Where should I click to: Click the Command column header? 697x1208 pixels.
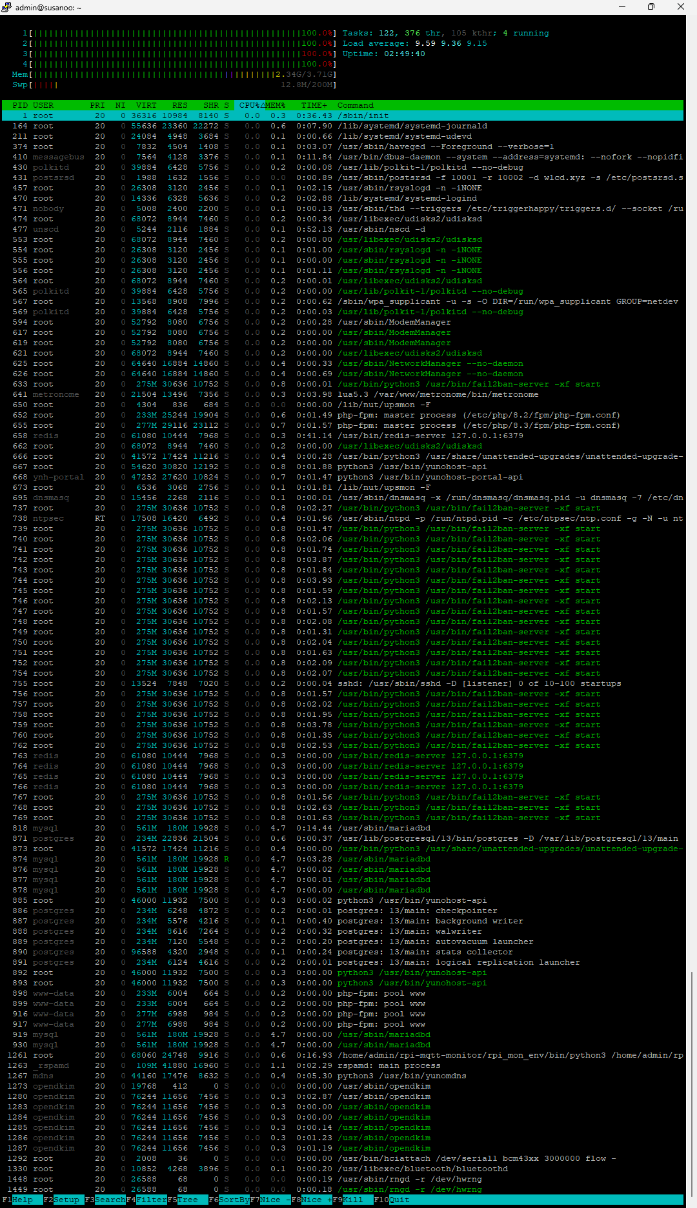click(356, 105)
